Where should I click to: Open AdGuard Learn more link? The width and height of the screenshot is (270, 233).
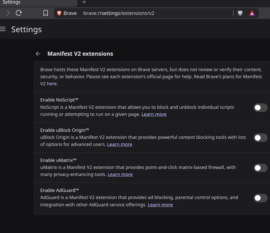(160, 205)
